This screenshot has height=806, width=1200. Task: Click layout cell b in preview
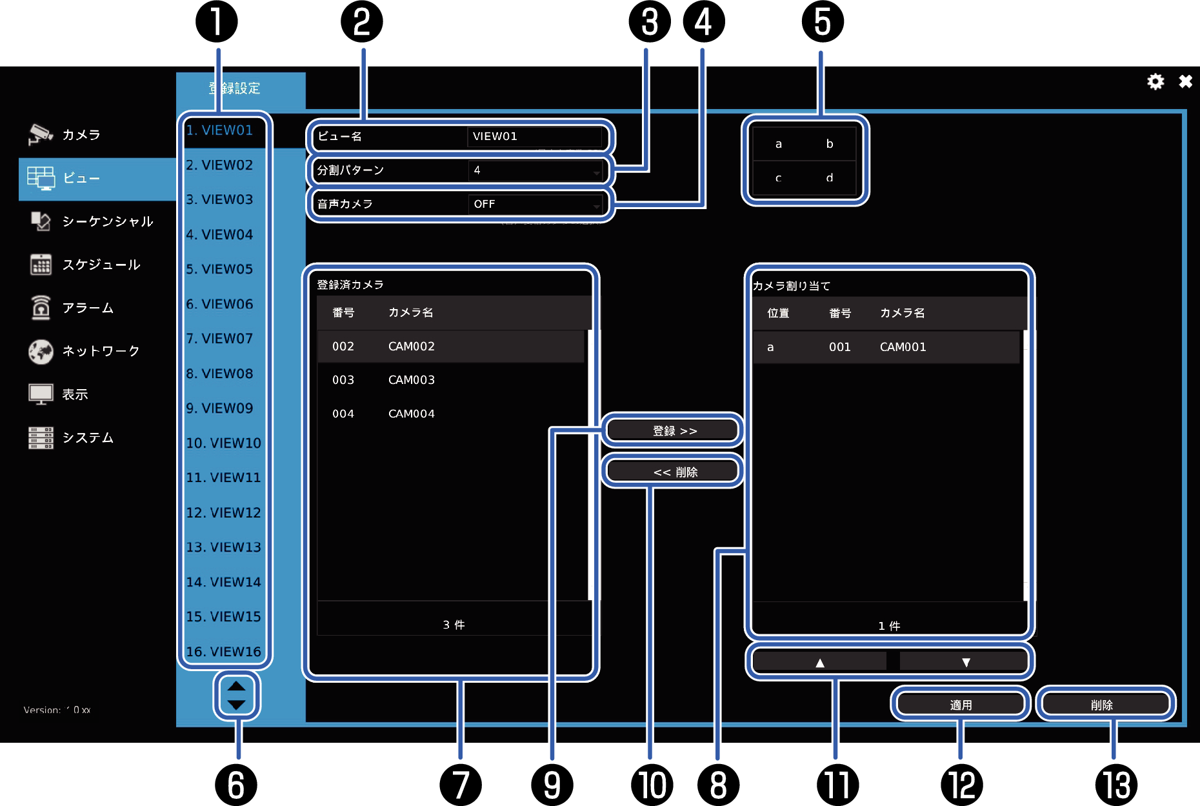[830, 144]
